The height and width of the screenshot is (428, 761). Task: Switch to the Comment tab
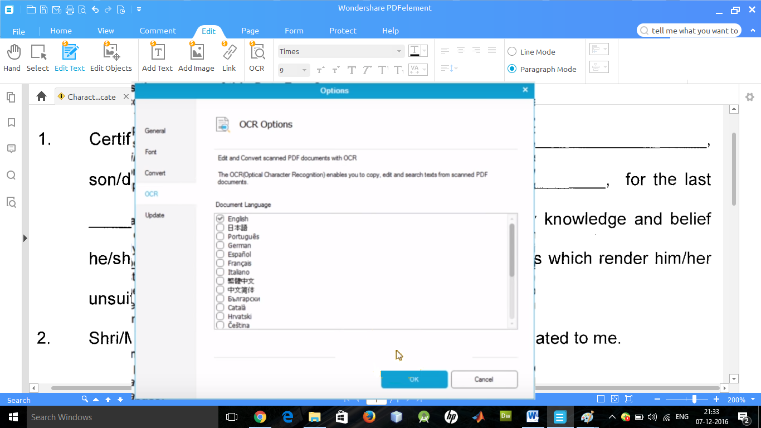tap(158, 31)
